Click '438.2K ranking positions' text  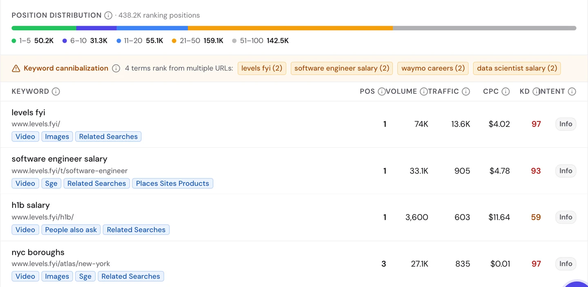[159, 15]
